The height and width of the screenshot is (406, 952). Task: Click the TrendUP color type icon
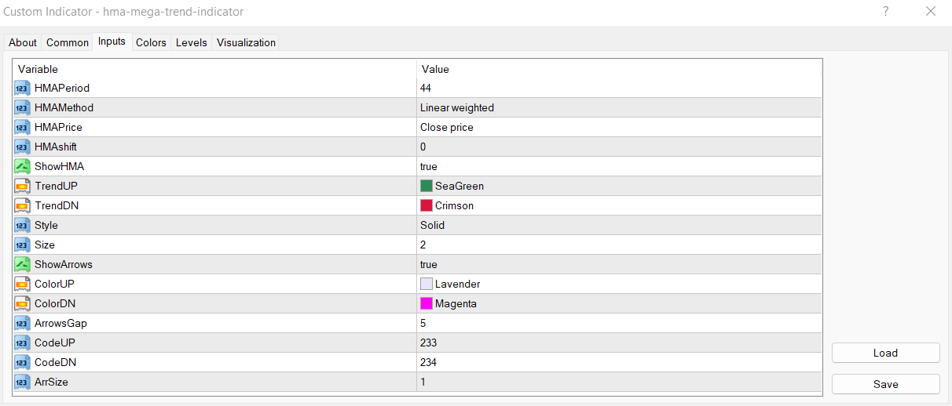click(22, 186)
